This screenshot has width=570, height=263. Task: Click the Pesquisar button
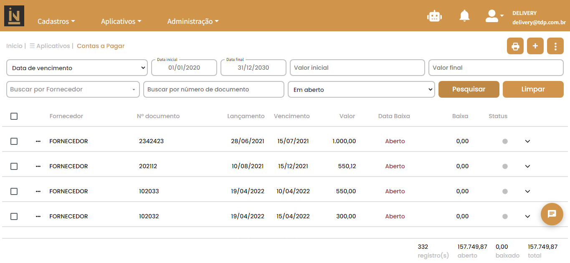click(469, 89)
